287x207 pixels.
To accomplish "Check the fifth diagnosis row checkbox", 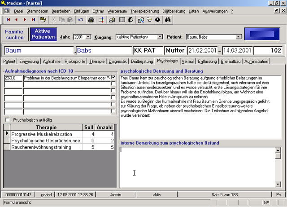I will 113,104.
